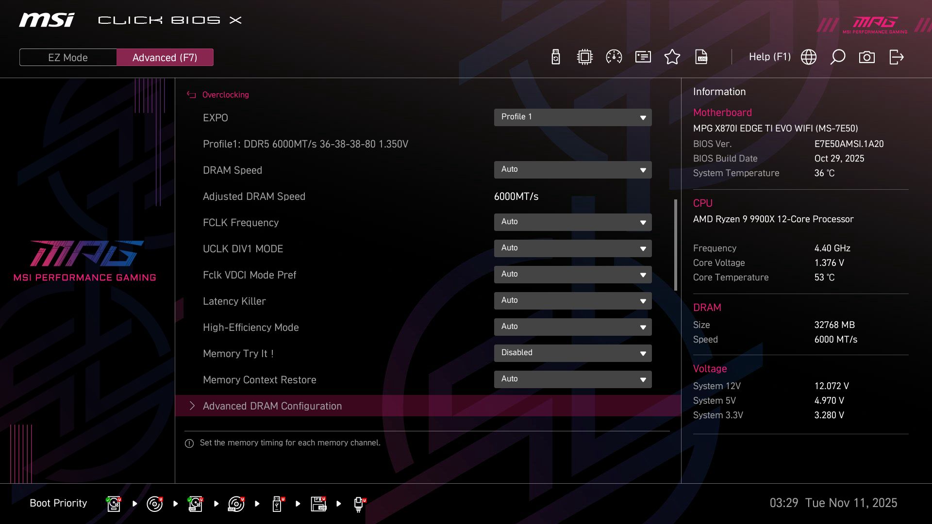Exit BIOS via the exit arrow icon
The image size is (932, 524).
pos(896,57)
